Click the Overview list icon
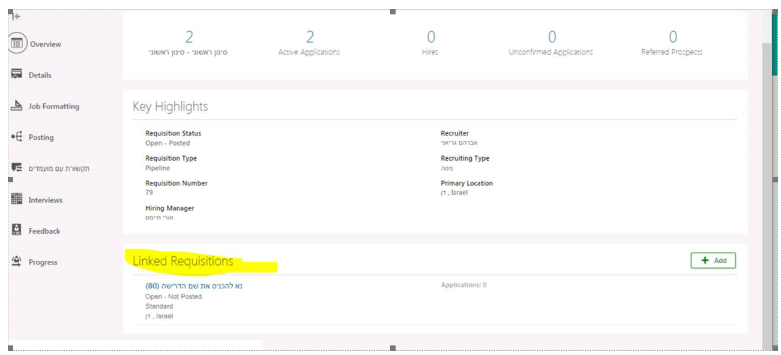781x355 pixels. 17,44
